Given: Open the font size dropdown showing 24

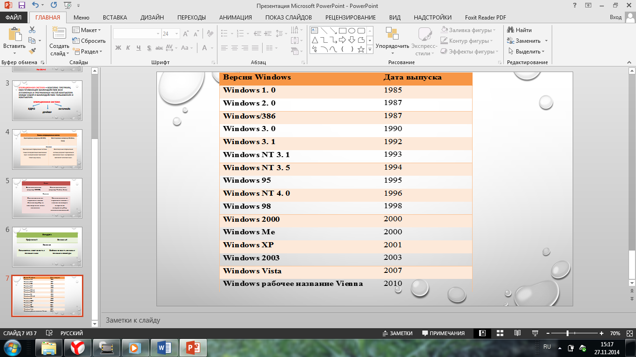Looking at the screenshot, I should pos(177,33).
